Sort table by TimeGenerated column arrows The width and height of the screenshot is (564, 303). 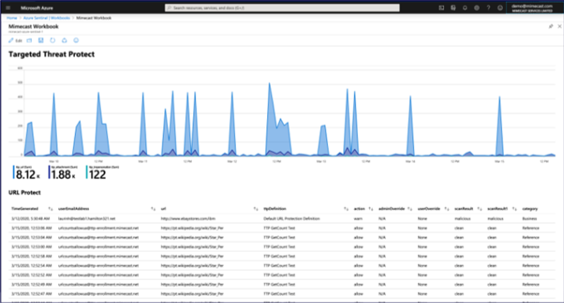pos(50,208)
